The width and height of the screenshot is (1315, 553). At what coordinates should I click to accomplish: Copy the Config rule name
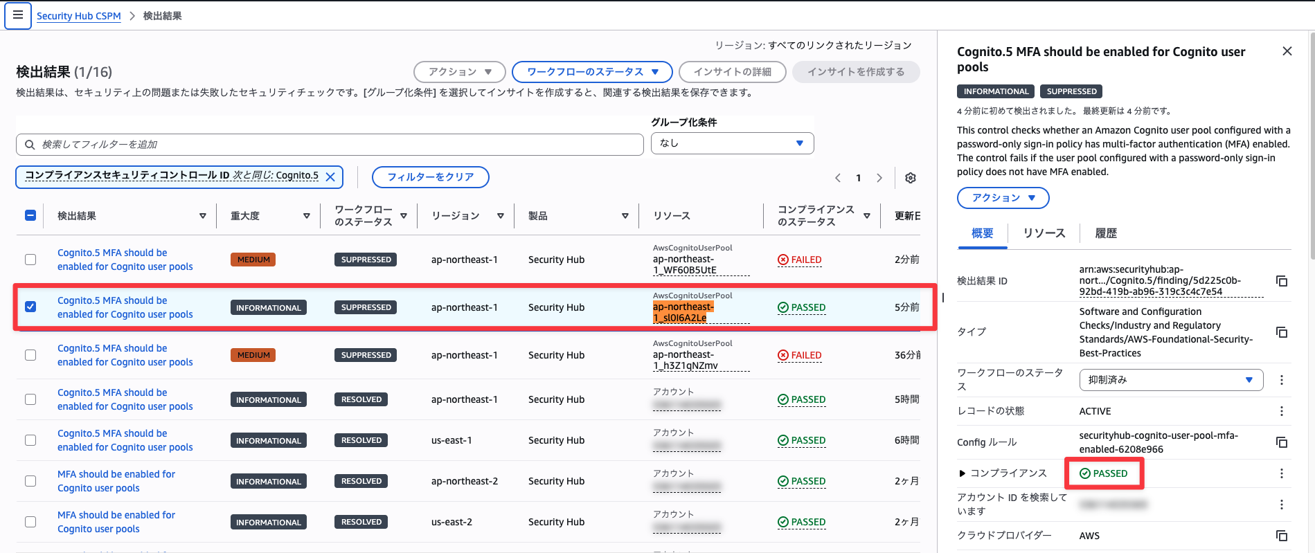point(1282,442)
